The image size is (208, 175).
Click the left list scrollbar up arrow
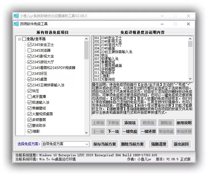pos(86,39)
